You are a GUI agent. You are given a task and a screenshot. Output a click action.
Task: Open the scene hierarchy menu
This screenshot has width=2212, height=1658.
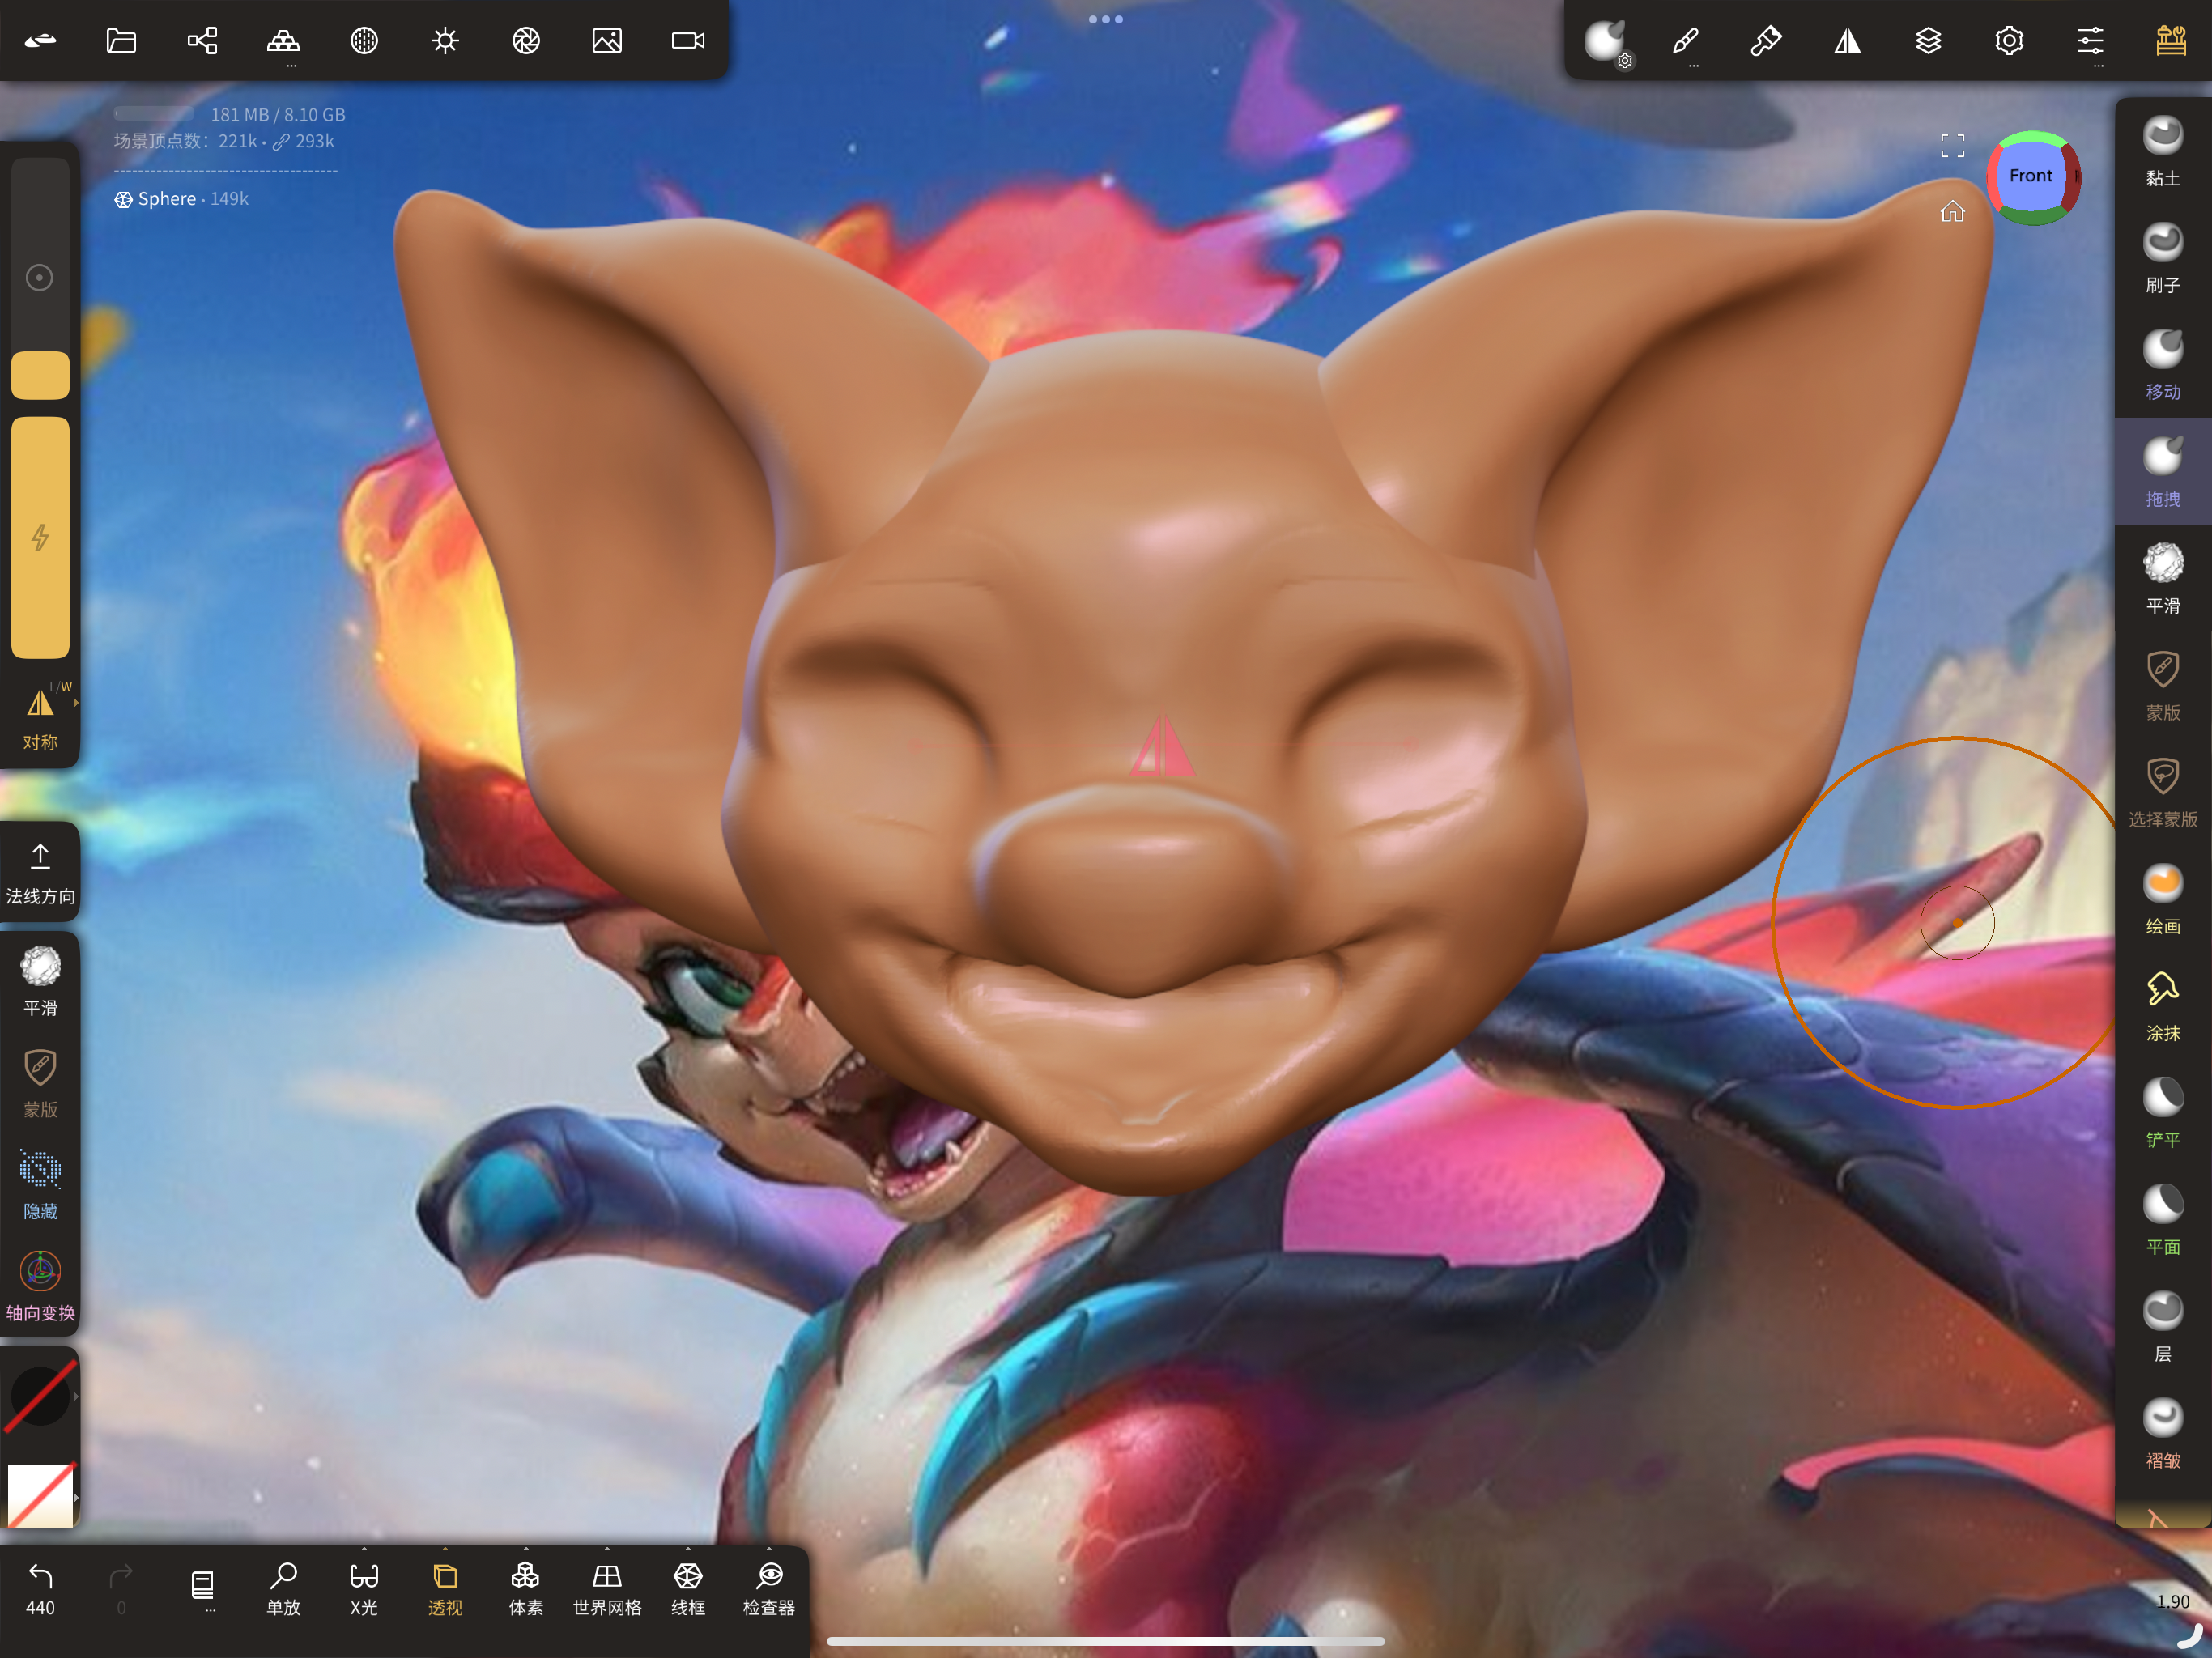tap(202, 40)
